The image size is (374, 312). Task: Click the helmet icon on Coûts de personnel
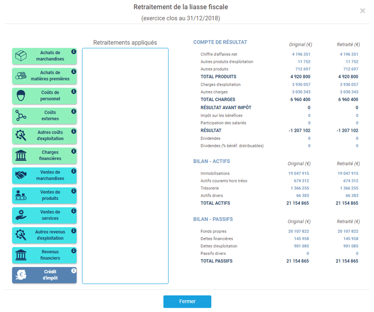point(21,96)
